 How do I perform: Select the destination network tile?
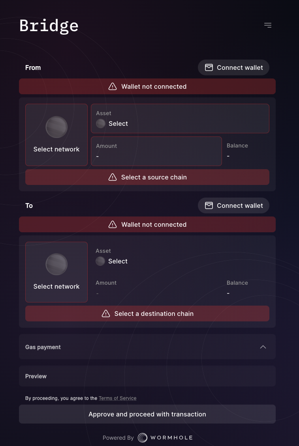click(56, 272)
